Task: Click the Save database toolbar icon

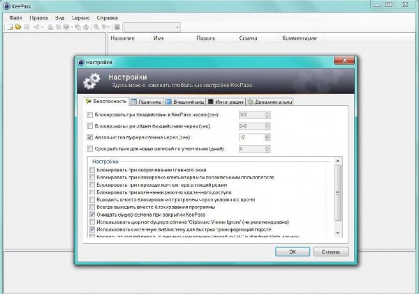Action: tap(27, 27)
